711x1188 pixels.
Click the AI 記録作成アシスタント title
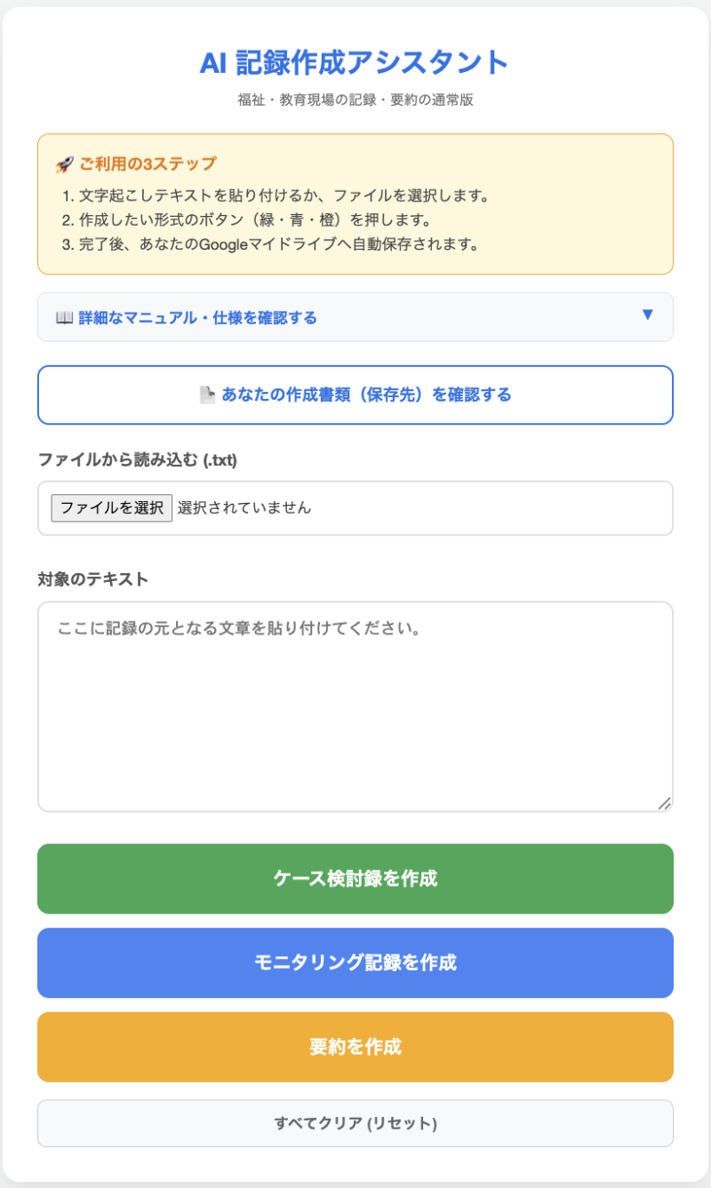pos(355,63)
